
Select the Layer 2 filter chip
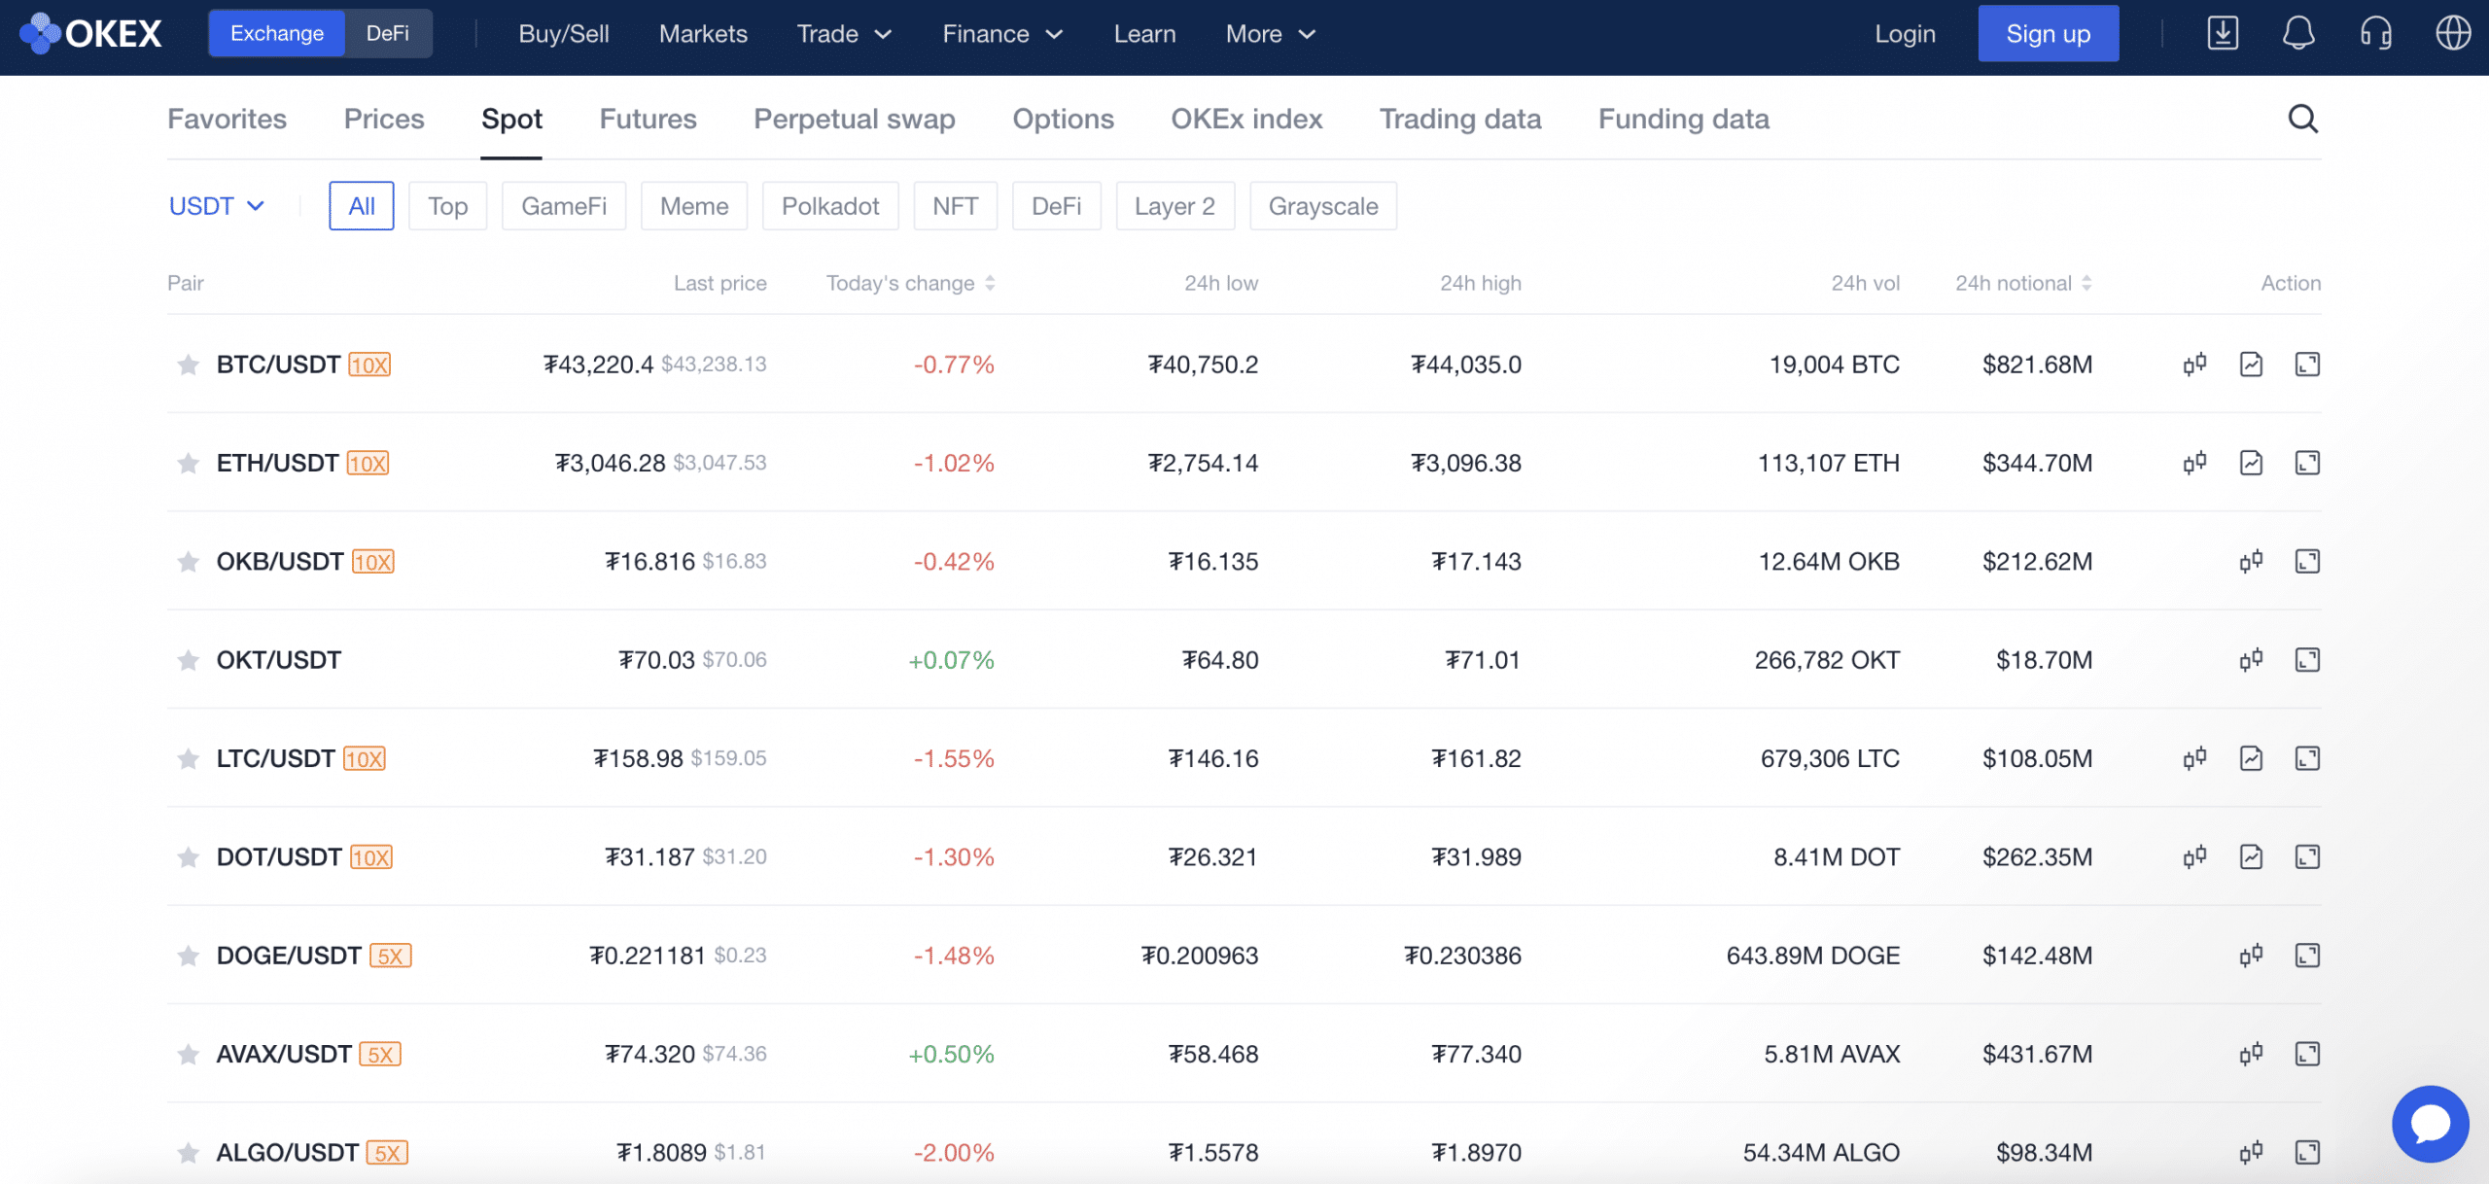(x=1174, y=206)
